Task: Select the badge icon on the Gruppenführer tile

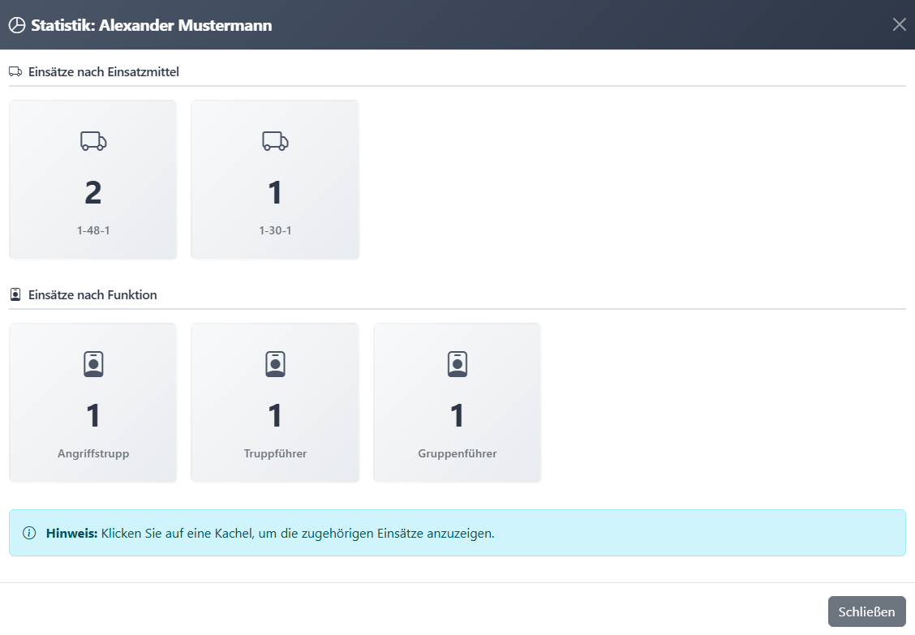Action: point(457,364)
